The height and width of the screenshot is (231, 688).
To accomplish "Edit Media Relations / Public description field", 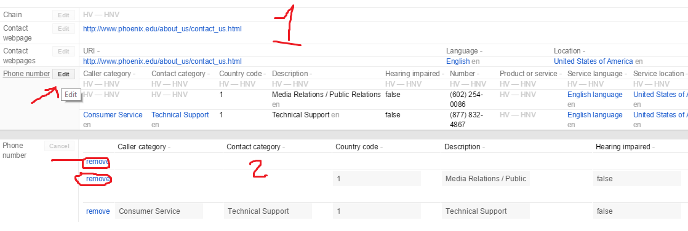I will (486, 179).
